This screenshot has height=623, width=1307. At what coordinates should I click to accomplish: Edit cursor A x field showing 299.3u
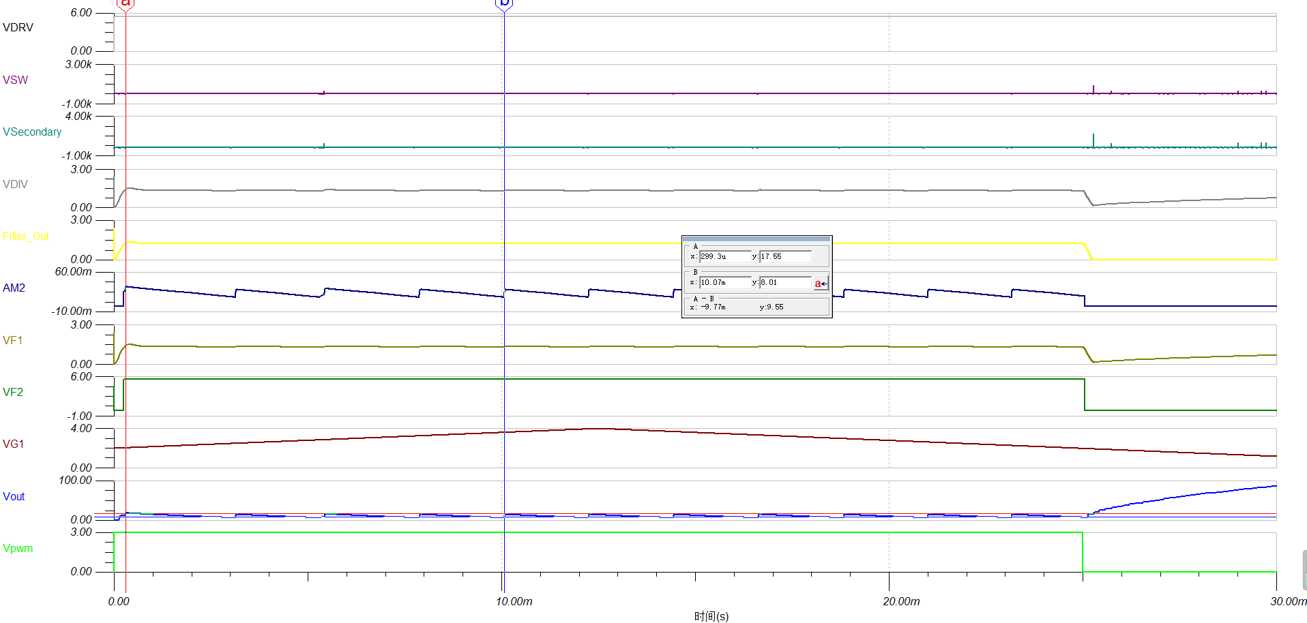pyautogui.click(x=724, y=256)
